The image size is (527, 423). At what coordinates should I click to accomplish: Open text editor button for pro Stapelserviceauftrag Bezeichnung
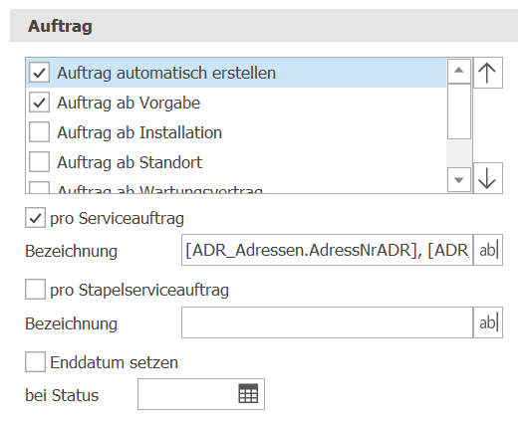488,322
